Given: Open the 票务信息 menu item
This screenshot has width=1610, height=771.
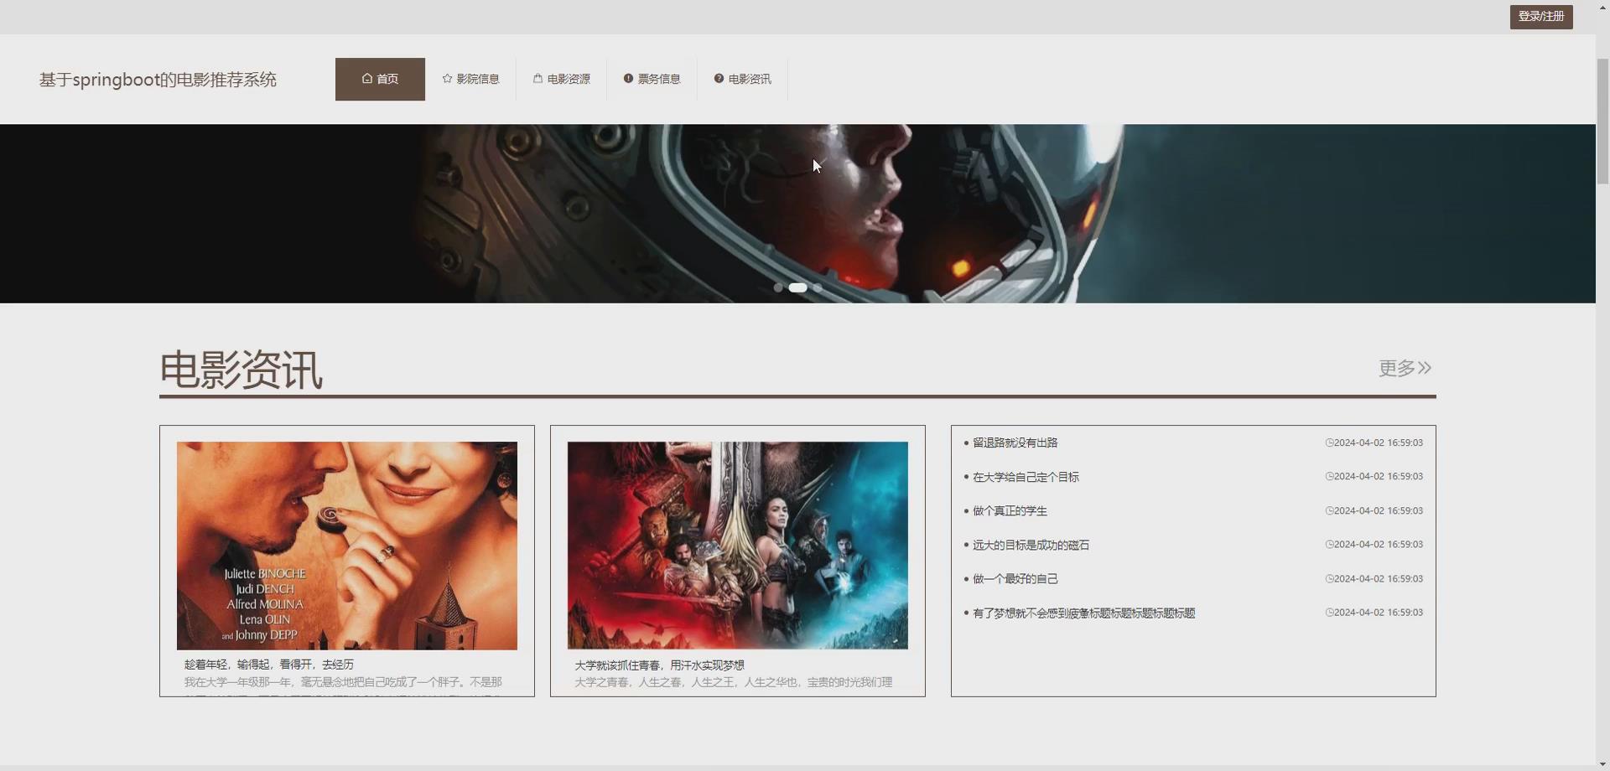Looking at the screenshot, I should 652,78.
